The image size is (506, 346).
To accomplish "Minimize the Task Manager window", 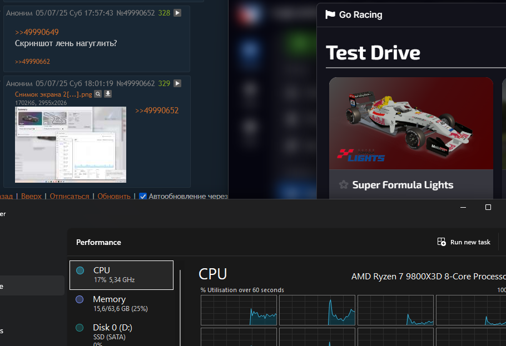I will tap(463, 207).
